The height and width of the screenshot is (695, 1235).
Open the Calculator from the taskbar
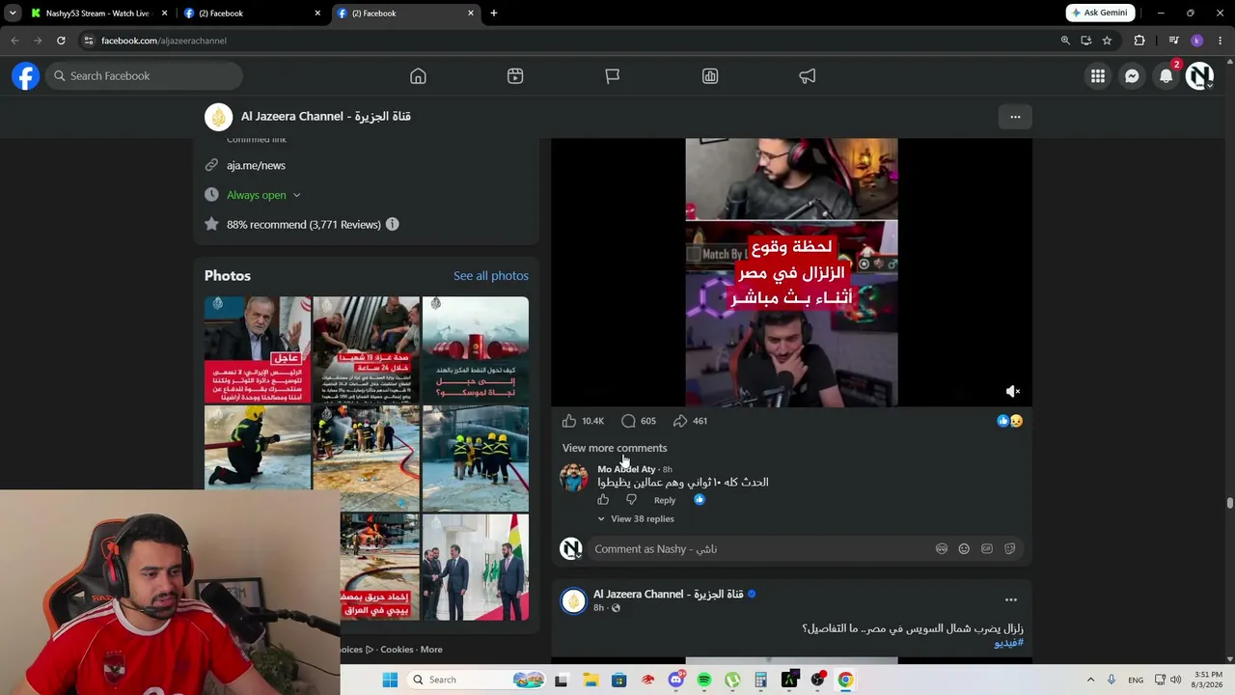point(761,680)
